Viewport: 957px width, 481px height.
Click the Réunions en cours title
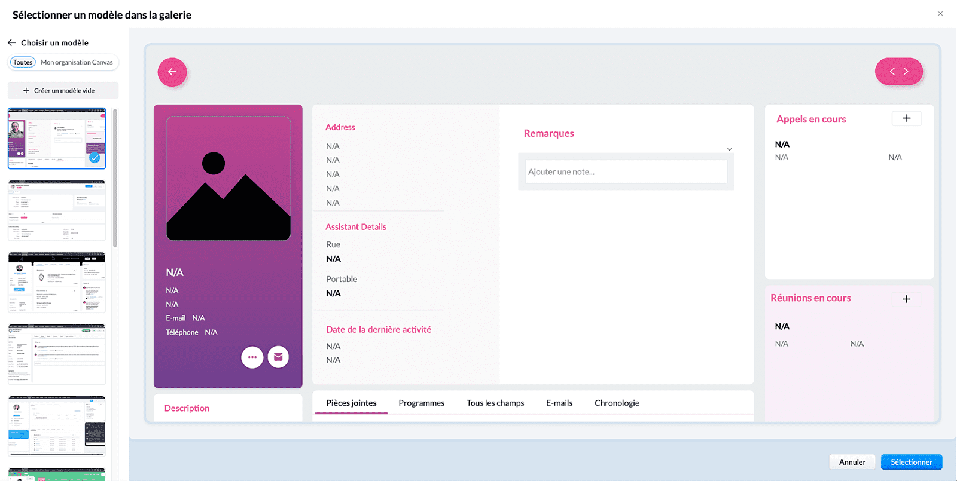pos(810,298)
